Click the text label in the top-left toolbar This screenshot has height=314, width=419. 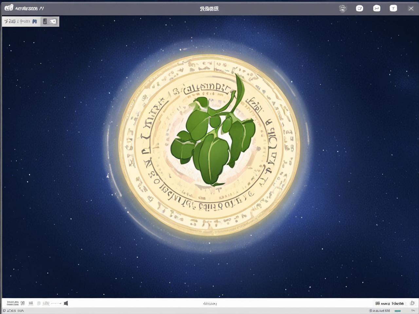17,22
